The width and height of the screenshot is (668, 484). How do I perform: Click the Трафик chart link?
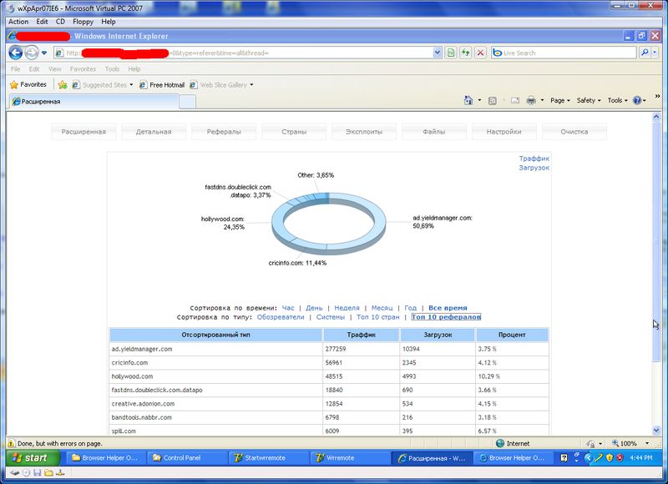[534, 159]
